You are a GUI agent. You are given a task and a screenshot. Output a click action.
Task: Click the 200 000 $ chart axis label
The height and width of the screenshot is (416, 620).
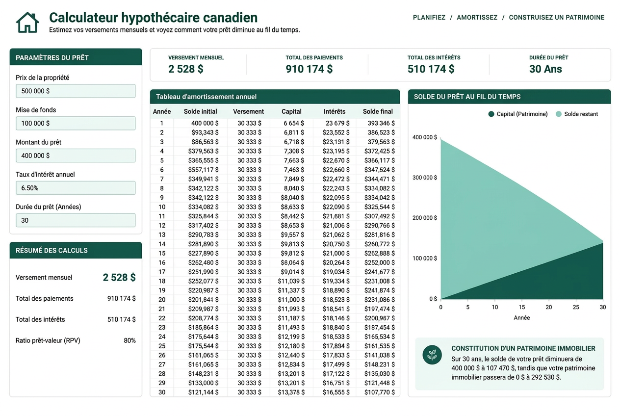click(x=425, y=218)
